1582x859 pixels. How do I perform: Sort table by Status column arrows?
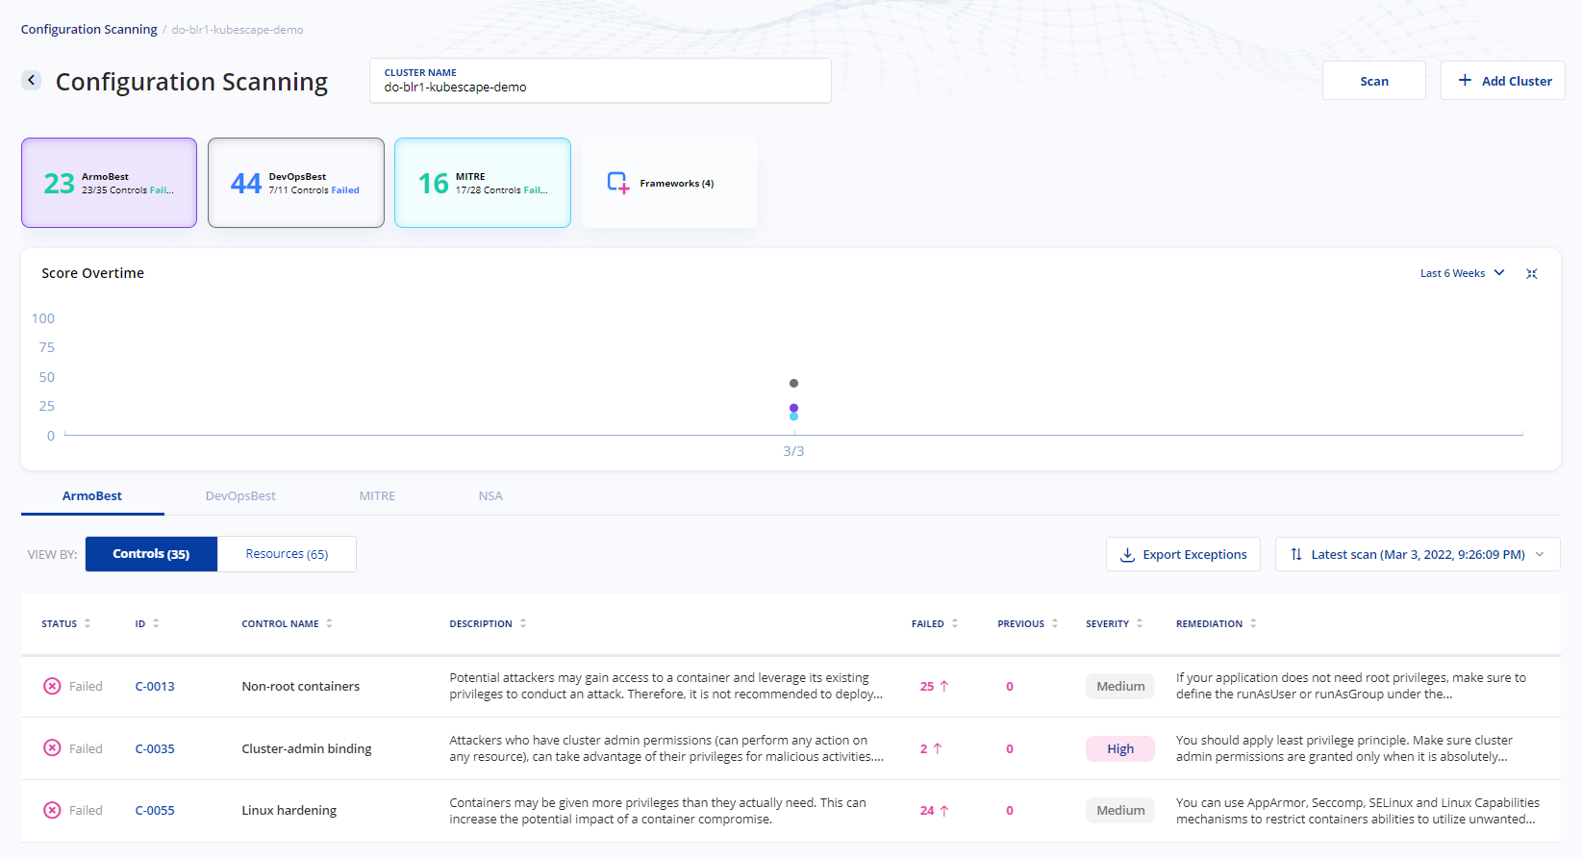tap(88, 623)
